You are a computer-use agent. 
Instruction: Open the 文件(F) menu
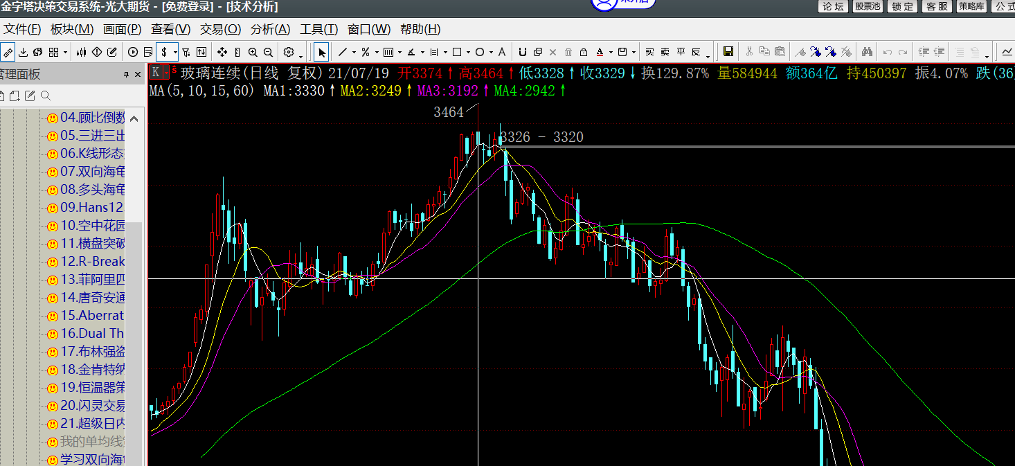click(22, 29)
